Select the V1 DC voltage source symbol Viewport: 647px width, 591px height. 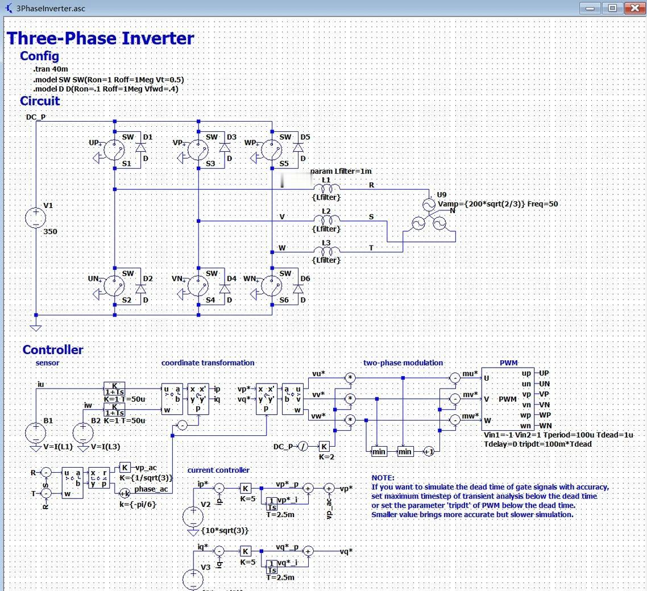pos(36,218)
